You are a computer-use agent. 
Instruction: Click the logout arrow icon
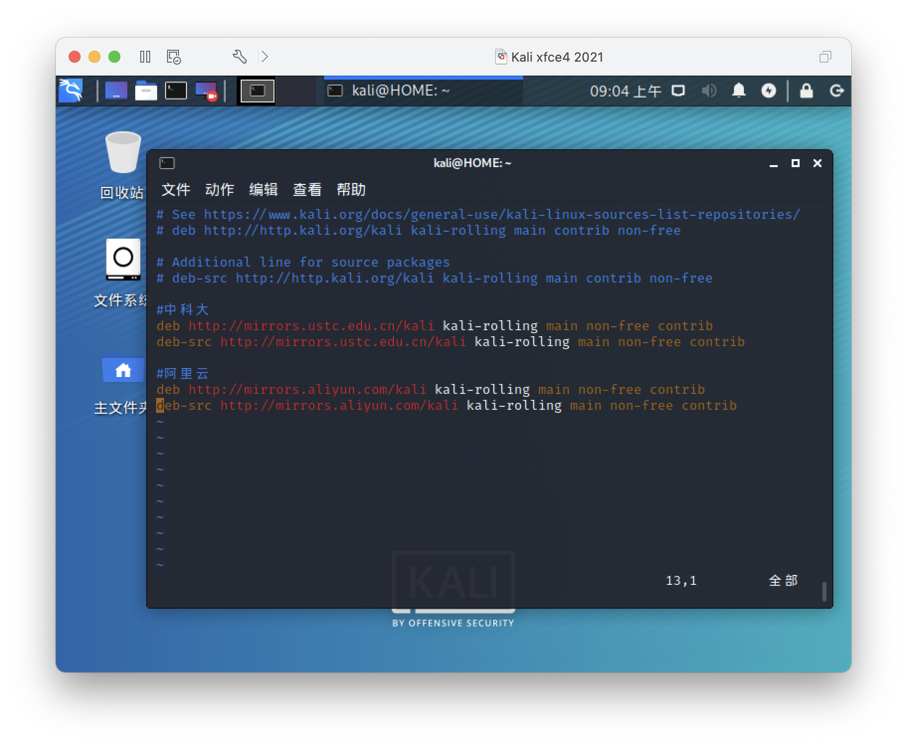837,91
